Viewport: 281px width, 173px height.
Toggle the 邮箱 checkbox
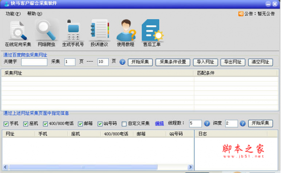80,124
